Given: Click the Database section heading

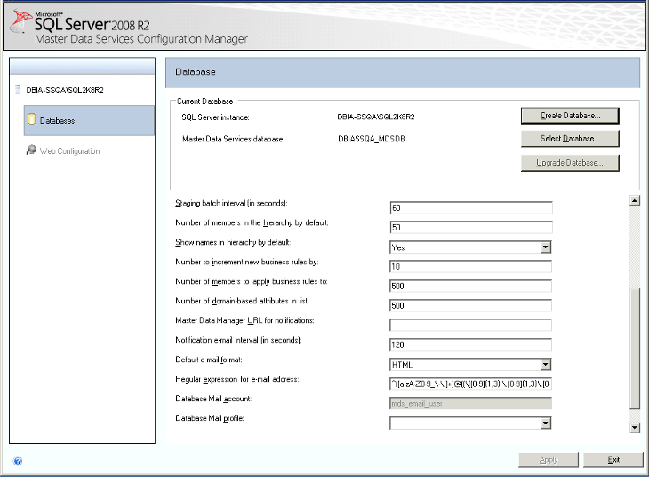Looking at the screenshot, I should (196, 72).
